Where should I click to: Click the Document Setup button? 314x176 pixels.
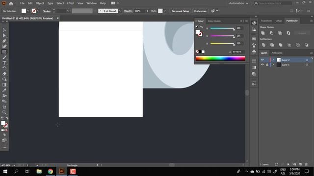tap(180, 11)
